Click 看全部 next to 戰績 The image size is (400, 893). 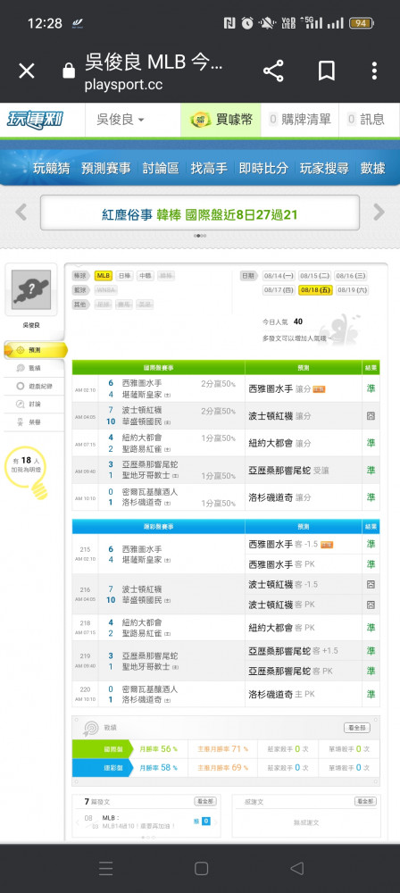click(x=357, y=727)
